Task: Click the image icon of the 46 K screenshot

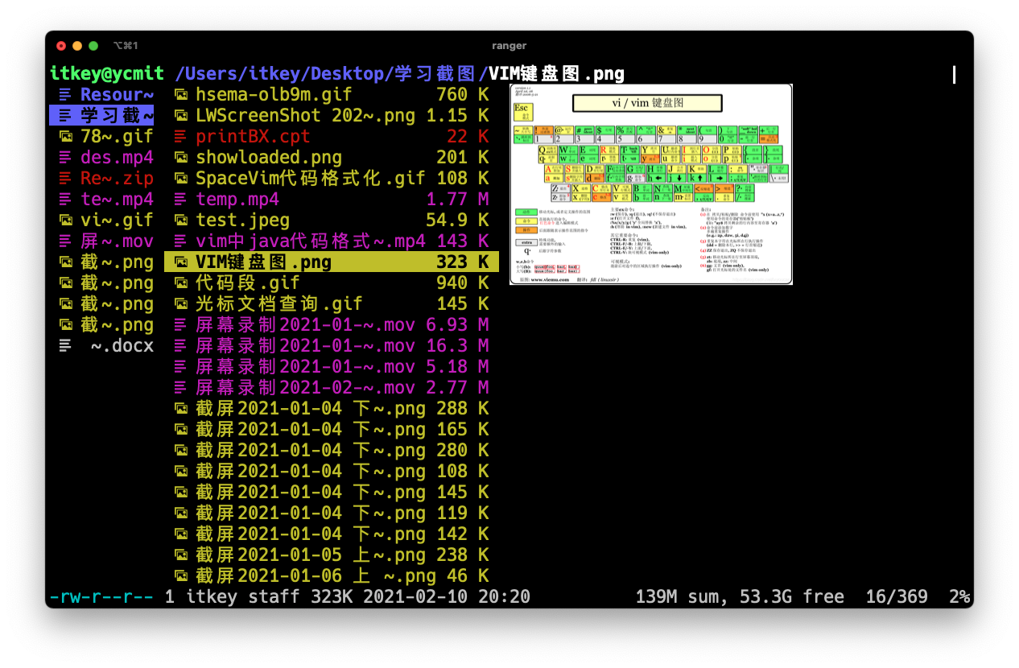Action: click(180, 576)
